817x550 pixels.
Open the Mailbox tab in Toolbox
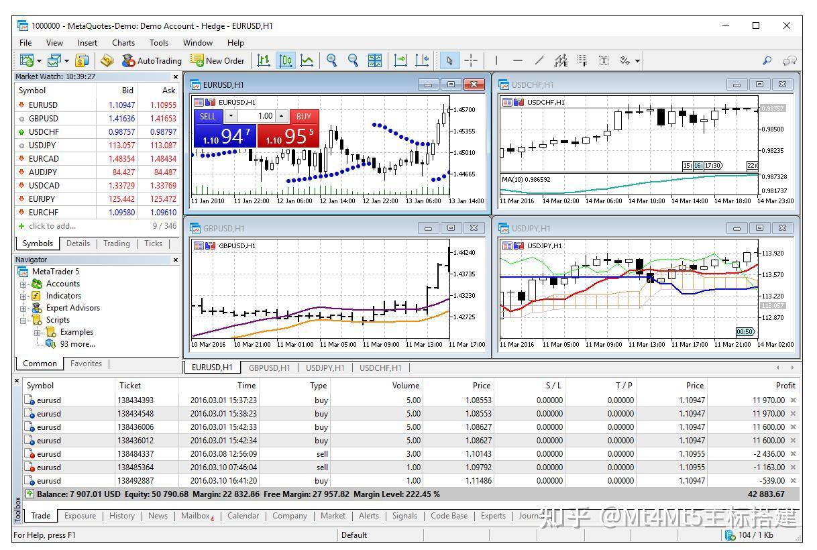[197, 516]
